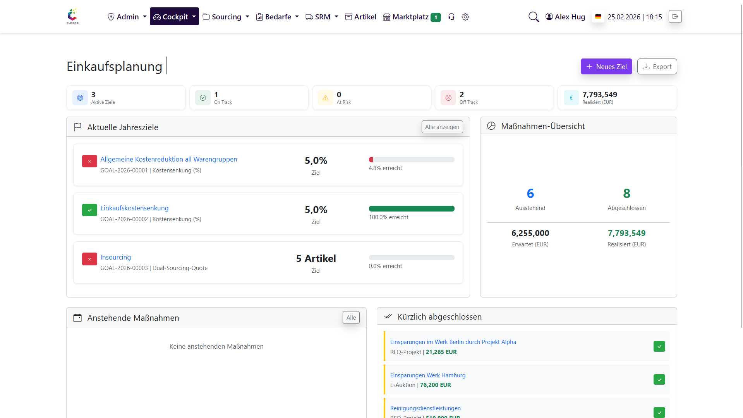Click green check for Reinigungsdienstleistungen
This screenshot has height=418, width=743.
(659, 413)
